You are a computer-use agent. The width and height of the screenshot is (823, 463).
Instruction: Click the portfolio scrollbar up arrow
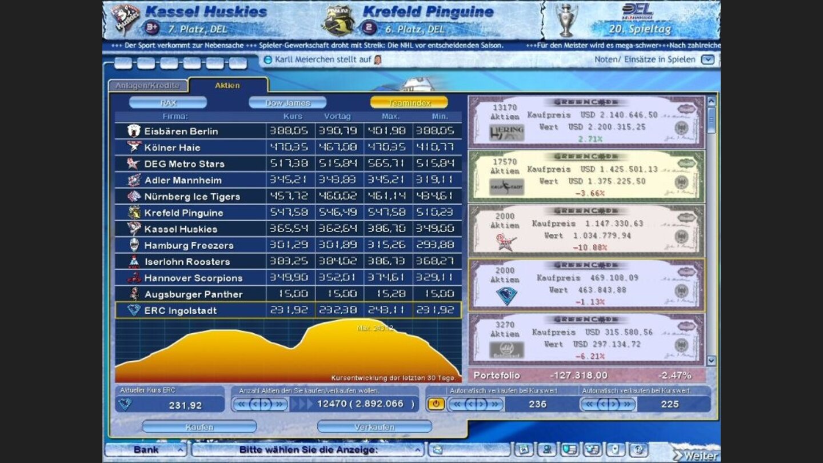coord(712,101)
